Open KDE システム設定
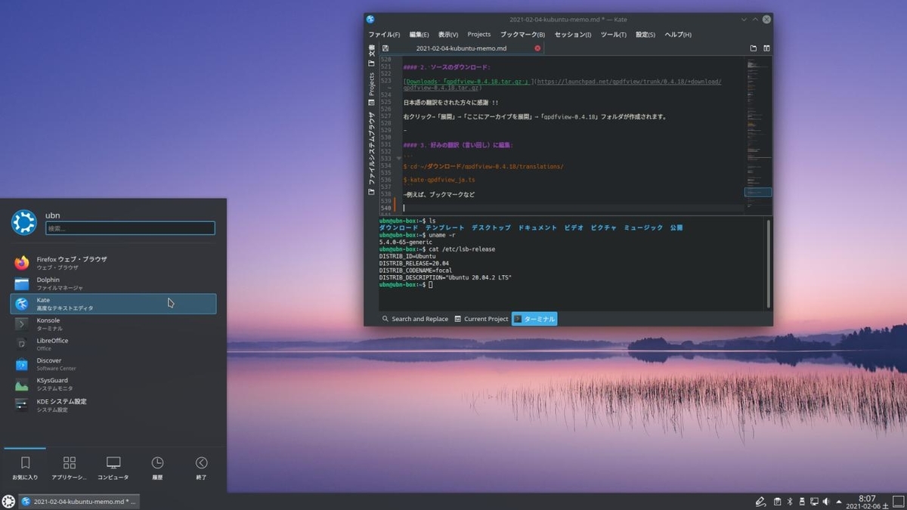907x510 pixels. 113,405
